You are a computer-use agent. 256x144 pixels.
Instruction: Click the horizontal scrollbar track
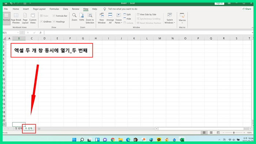click(201, 129)
